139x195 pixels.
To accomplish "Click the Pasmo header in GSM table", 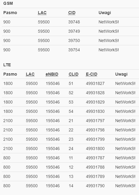I will pyautogui.click(x=10, y=13).
